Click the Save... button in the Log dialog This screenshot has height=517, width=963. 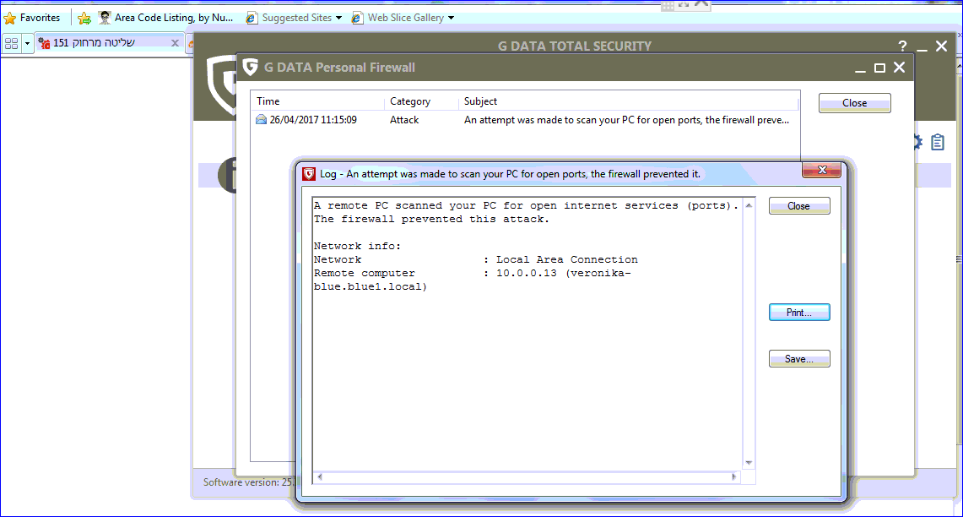(x=799, y=359)
